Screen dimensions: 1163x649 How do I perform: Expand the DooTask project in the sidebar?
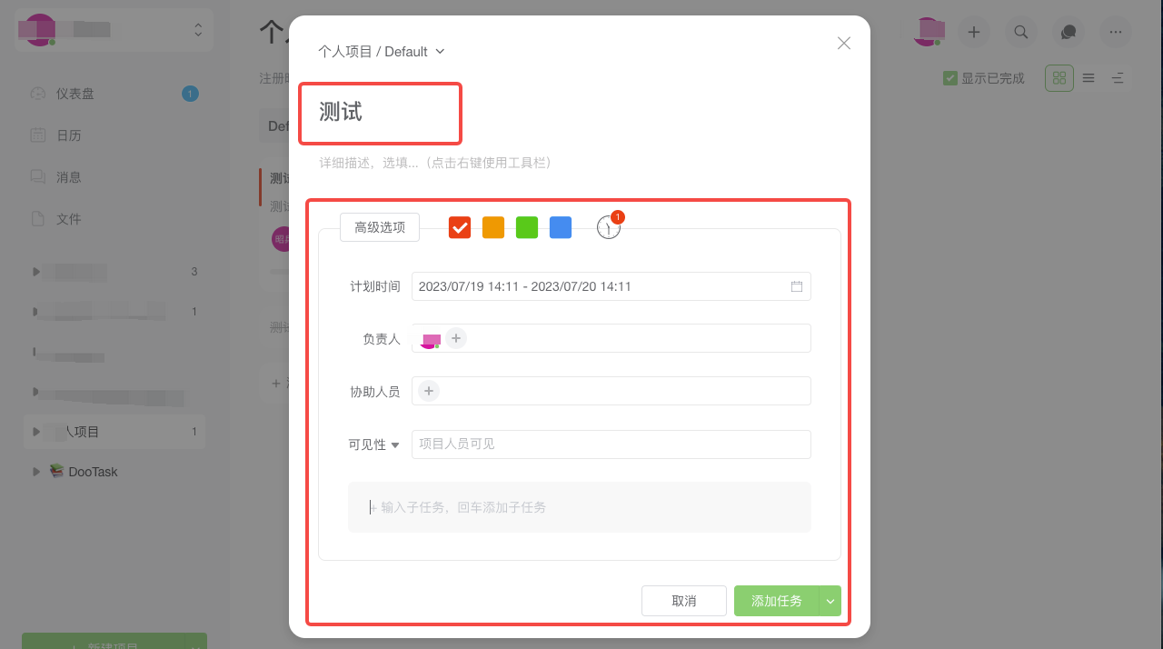click(36, 472)
